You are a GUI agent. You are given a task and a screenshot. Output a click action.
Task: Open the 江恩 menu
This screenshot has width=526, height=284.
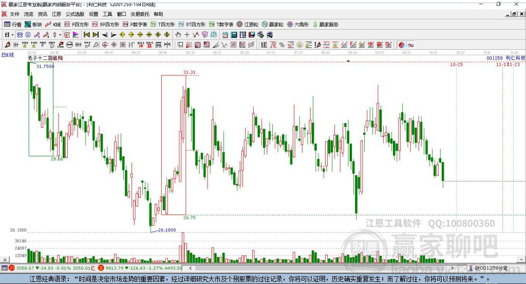pos(57,14)
